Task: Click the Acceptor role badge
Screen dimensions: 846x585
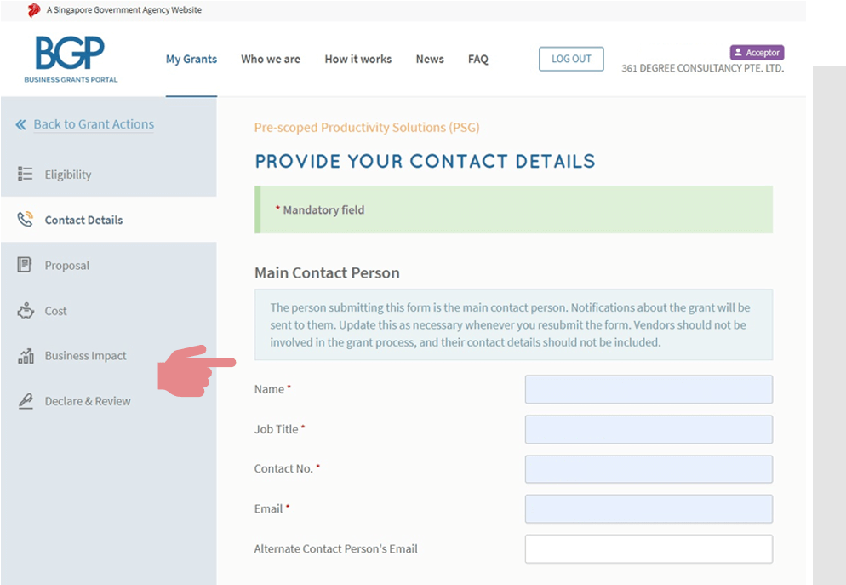Action: tap(756, 53)
